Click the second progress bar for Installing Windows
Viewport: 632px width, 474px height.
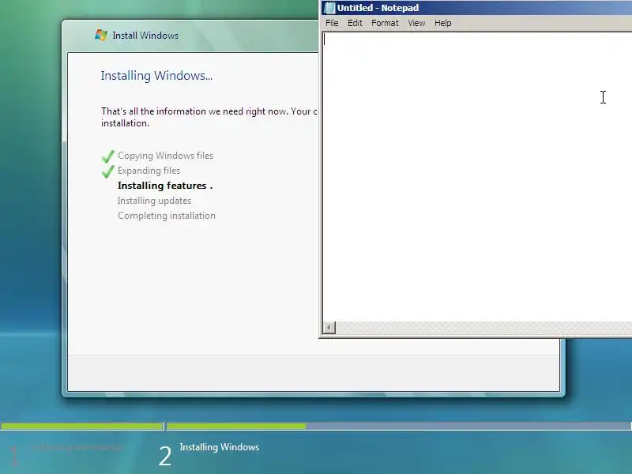coord(399,426)
